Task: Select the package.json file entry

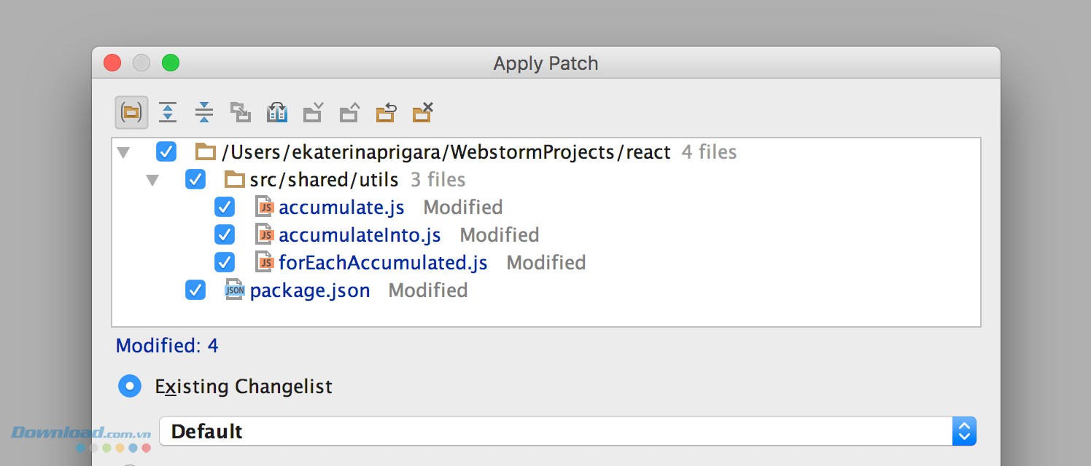Action: [309, 291]
